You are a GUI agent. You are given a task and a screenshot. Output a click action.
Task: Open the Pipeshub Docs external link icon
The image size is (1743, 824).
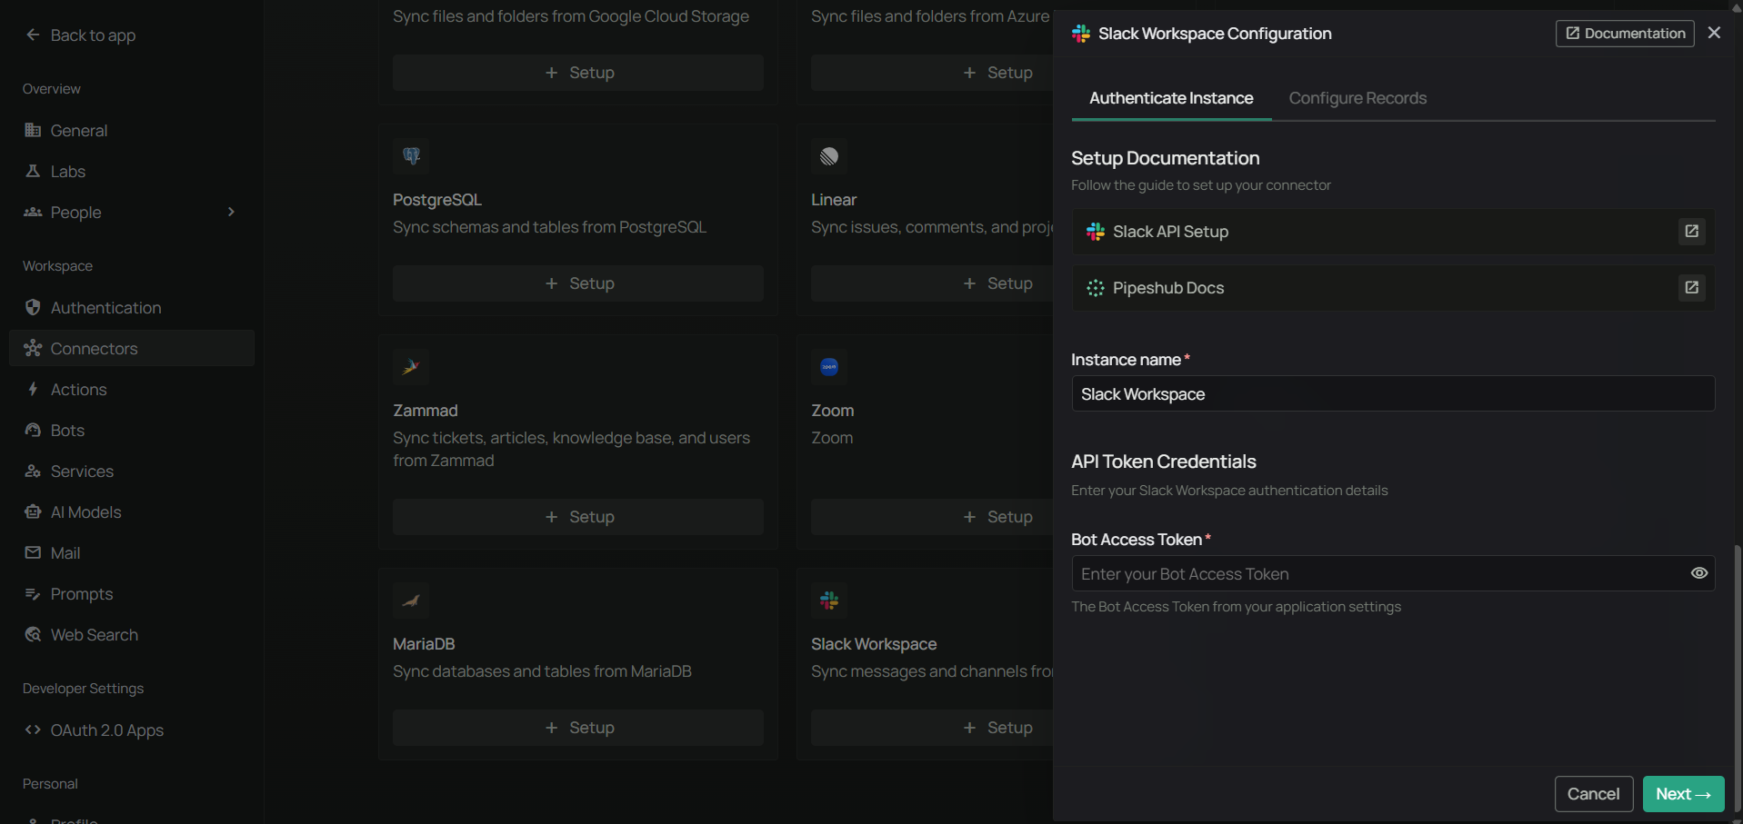click(x=1691, y=288)
